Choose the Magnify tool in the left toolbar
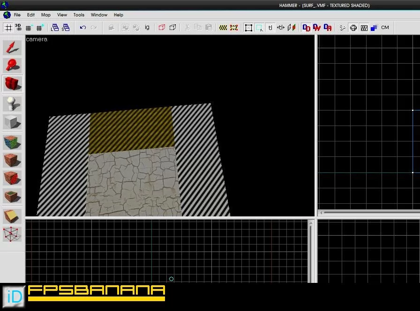Screen dimensions: 420x311 pos(12,65)
